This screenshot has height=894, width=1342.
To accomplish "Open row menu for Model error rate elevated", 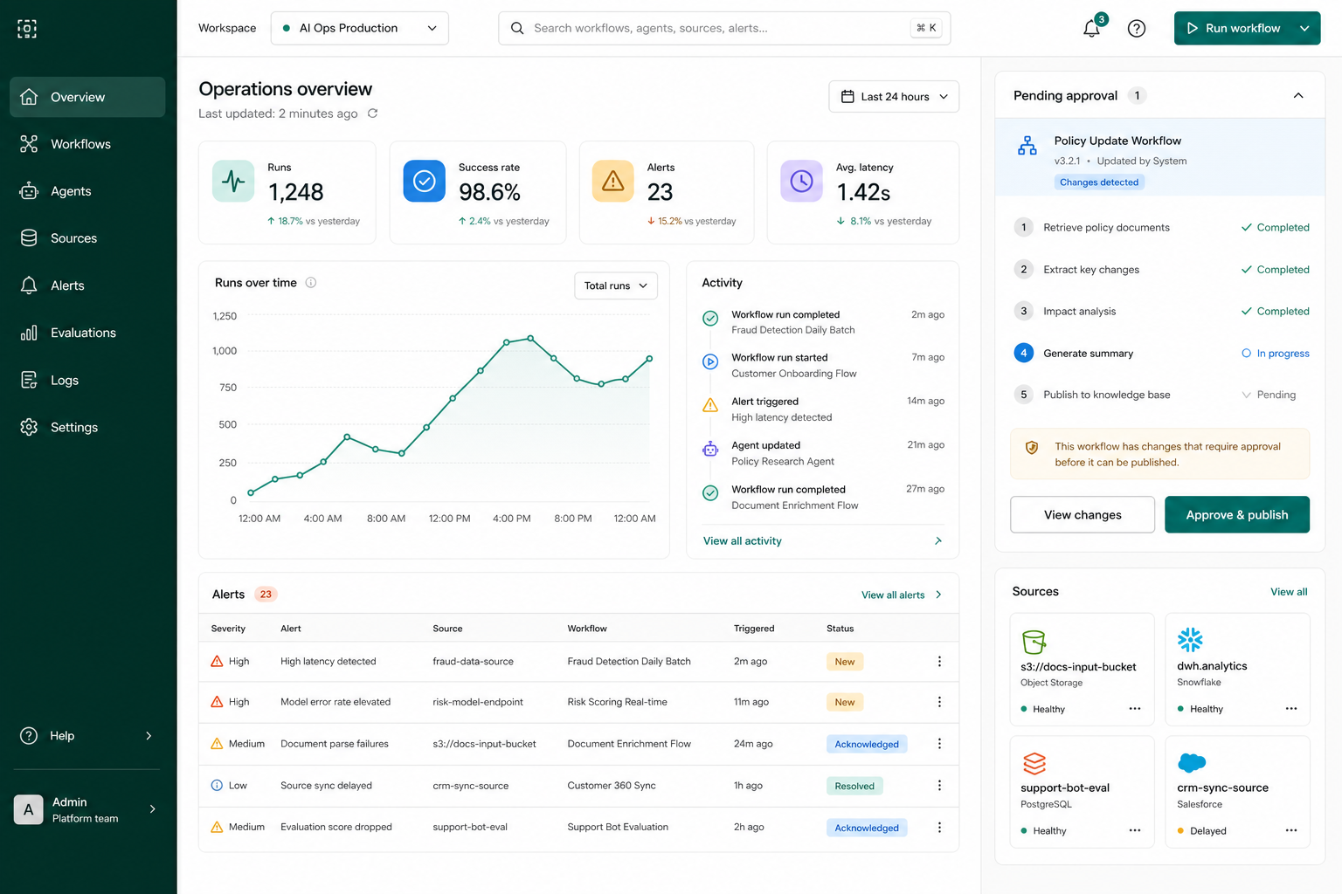I will (939, 702).
